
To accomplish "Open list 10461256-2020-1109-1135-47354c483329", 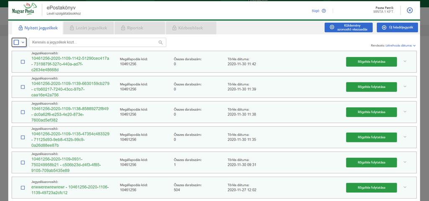I will click(70, 139).
